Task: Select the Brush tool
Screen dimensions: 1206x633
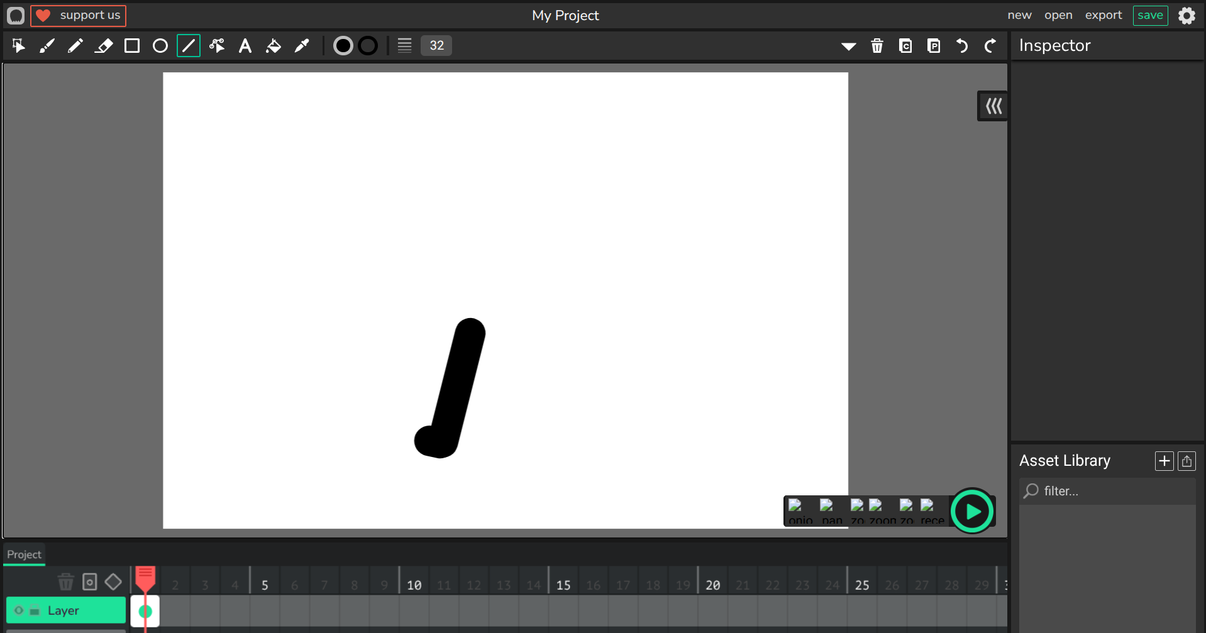Action: 47,46
